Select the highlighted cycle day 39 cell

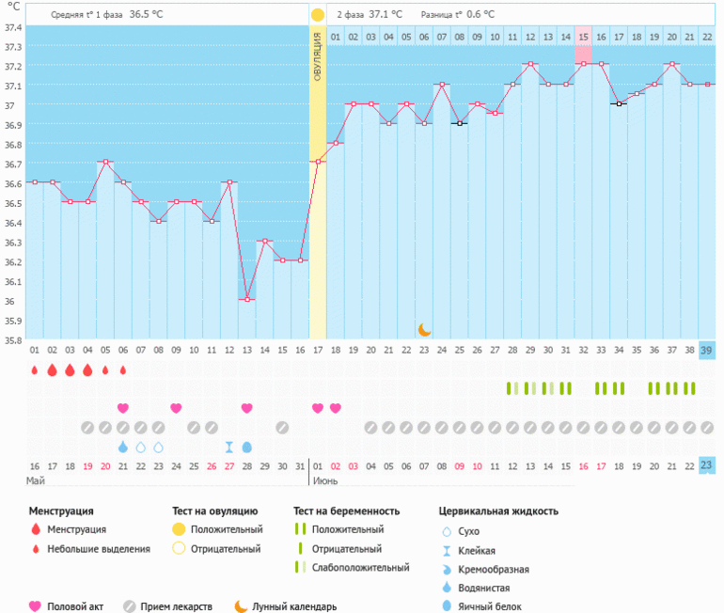tap(707, 350)
